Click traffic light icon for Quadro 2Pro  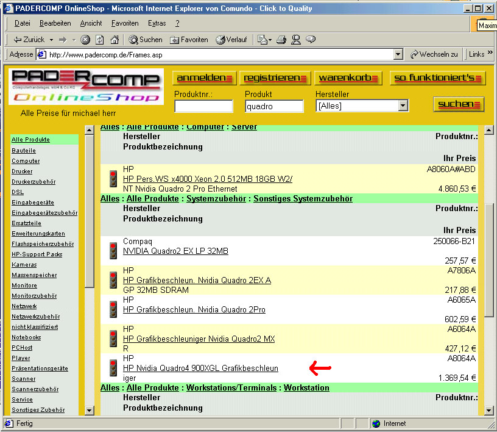tap(113, 309)
